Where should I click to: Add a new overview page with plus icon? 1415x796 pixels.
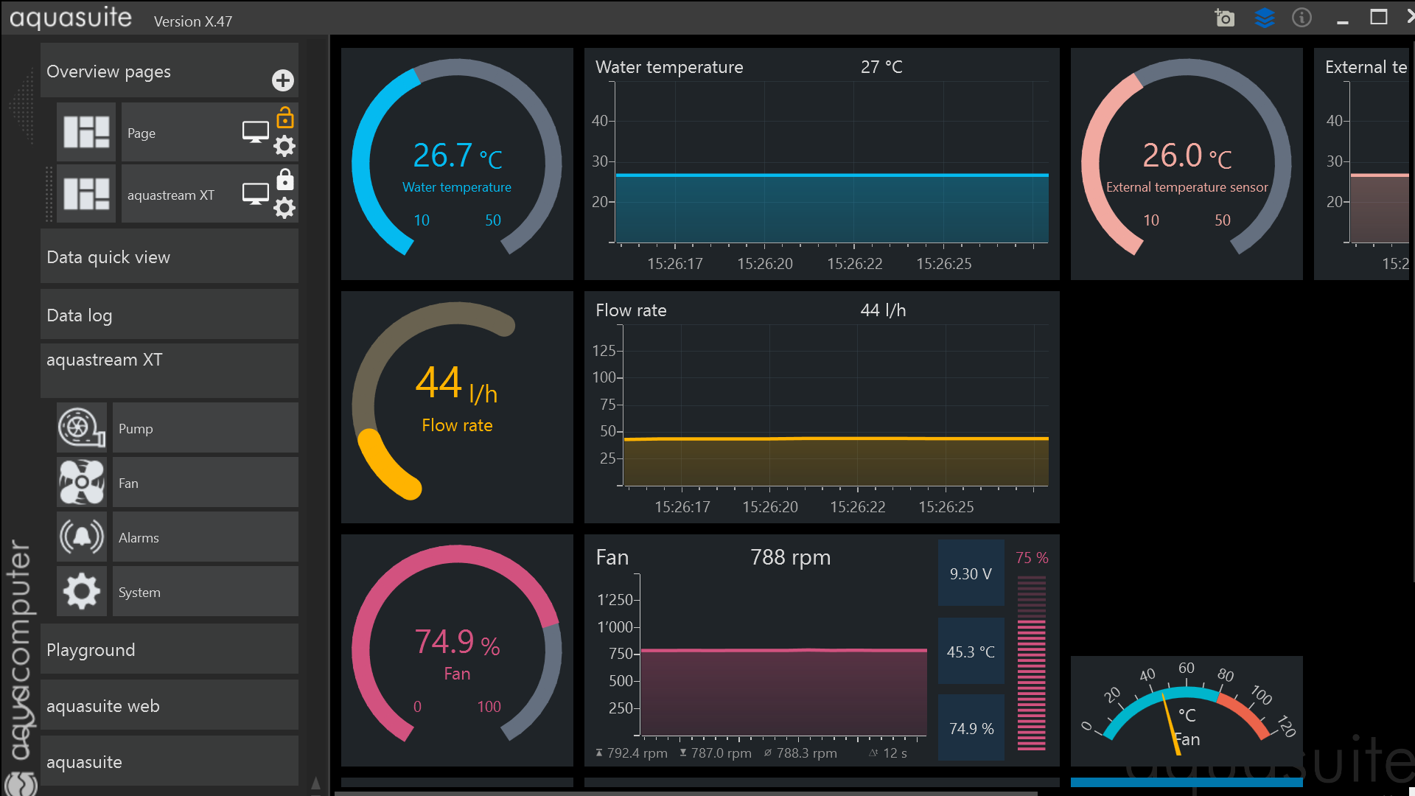(283, 80)
